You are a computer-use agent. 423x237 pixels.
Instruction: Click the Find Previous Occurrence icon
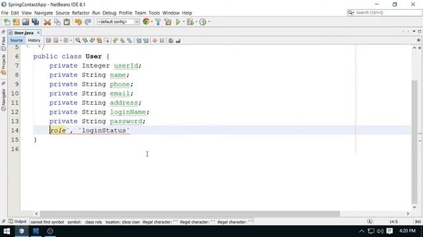click(x=85, y=41)
